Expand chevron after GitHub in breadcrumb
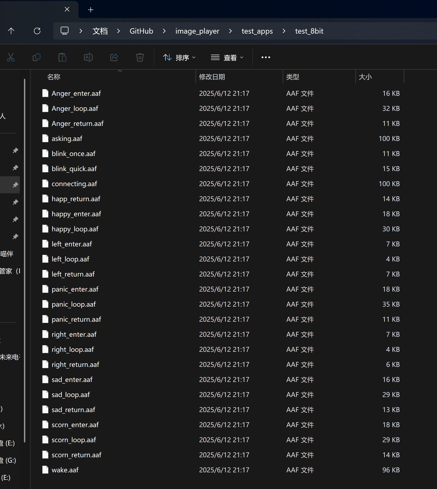Image resolution: width=437 pixels, height=489 pixels. point(164,31)
